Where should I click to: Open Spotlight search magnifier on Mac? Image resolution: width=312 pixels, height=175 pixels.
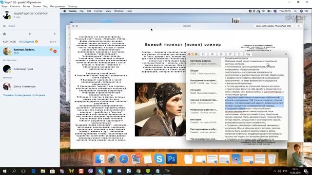pyautogui.click(x=295, y=11)
